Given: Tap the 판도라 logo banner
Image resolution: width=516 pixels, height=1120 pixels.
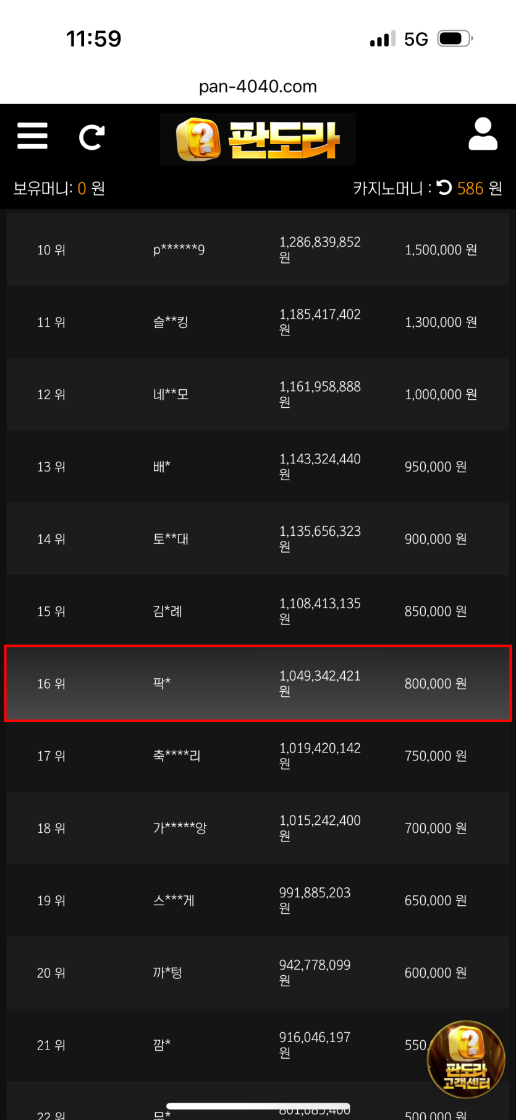Looking at the screenshot, I should (x=258, y=139).
